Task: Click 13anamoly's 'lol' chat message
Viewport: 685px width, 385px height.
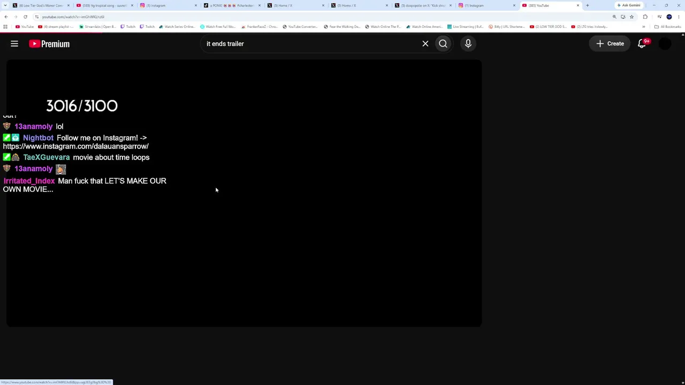Action: 59,127
